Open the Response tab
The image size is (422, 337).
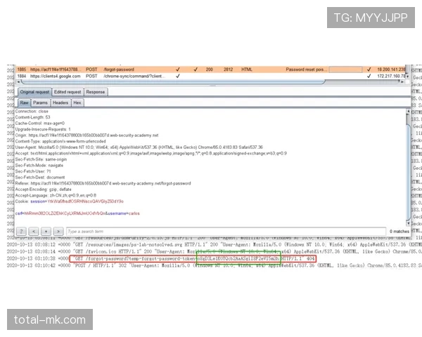[x=96, y=92]
